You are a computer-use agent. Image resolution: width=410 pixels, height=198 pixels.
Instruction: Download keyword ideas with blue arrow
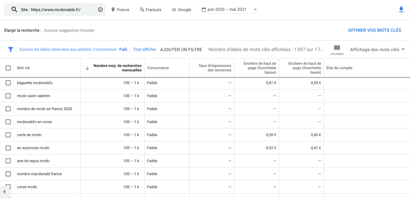(401, 10)
